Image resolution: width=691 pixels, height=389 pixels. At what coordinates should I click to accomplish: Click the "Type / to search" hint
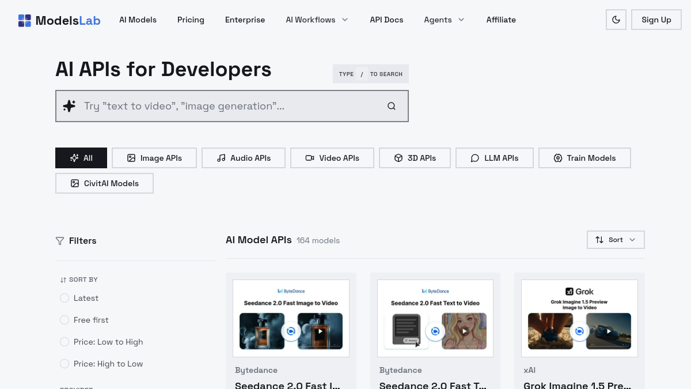click(x=371, y=74)
